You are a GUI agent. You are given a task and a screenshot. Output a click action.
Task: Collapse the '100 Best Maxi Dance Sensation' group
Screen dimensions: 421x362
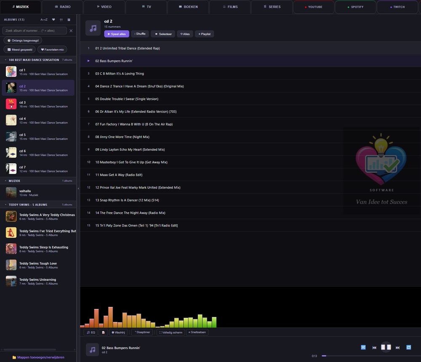(x=38, y=60)
